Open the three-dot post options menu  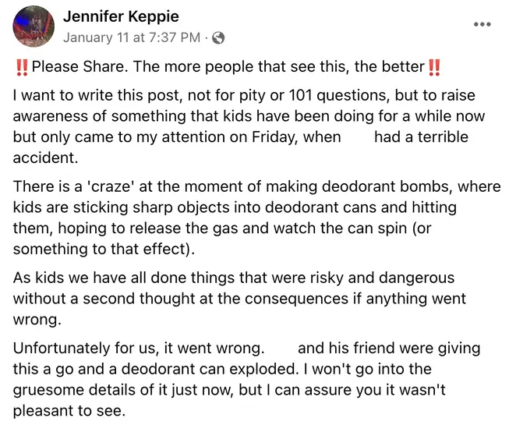(x=482, y=24)
